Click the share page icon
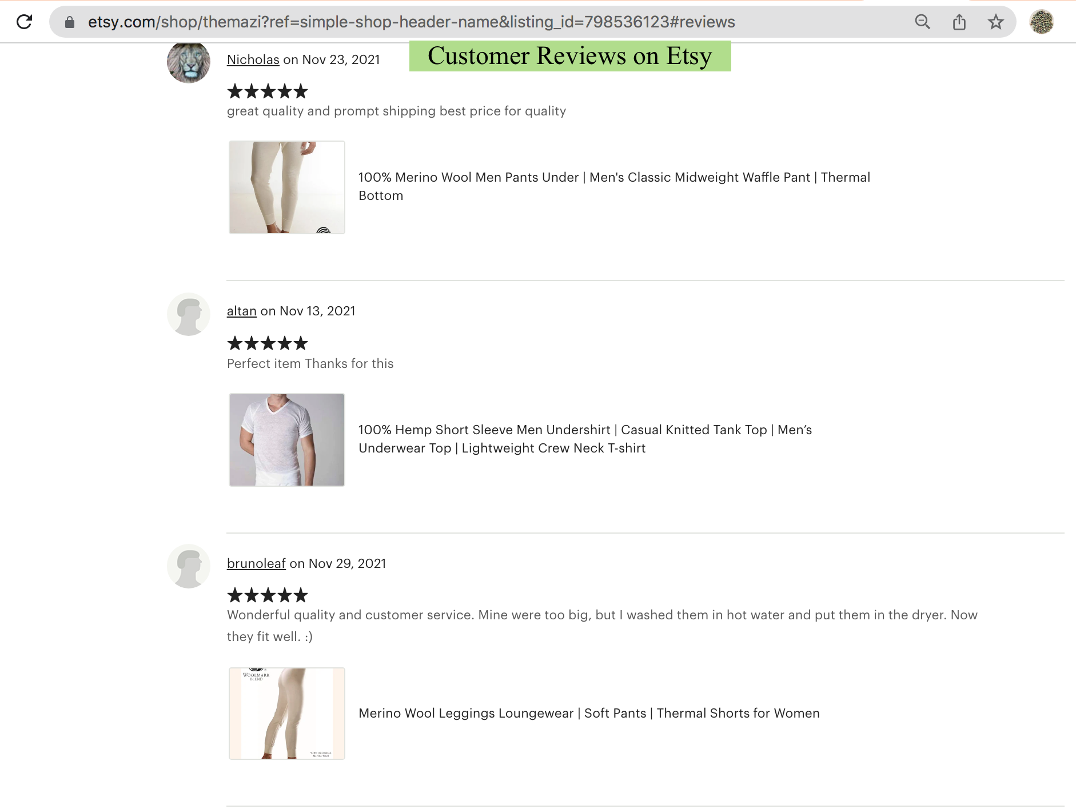 tap(959, 22)
